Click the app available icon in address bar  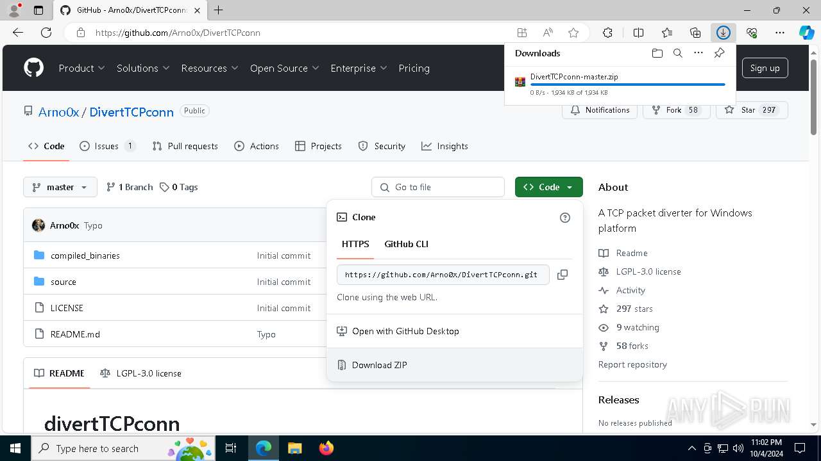[522, 33]
